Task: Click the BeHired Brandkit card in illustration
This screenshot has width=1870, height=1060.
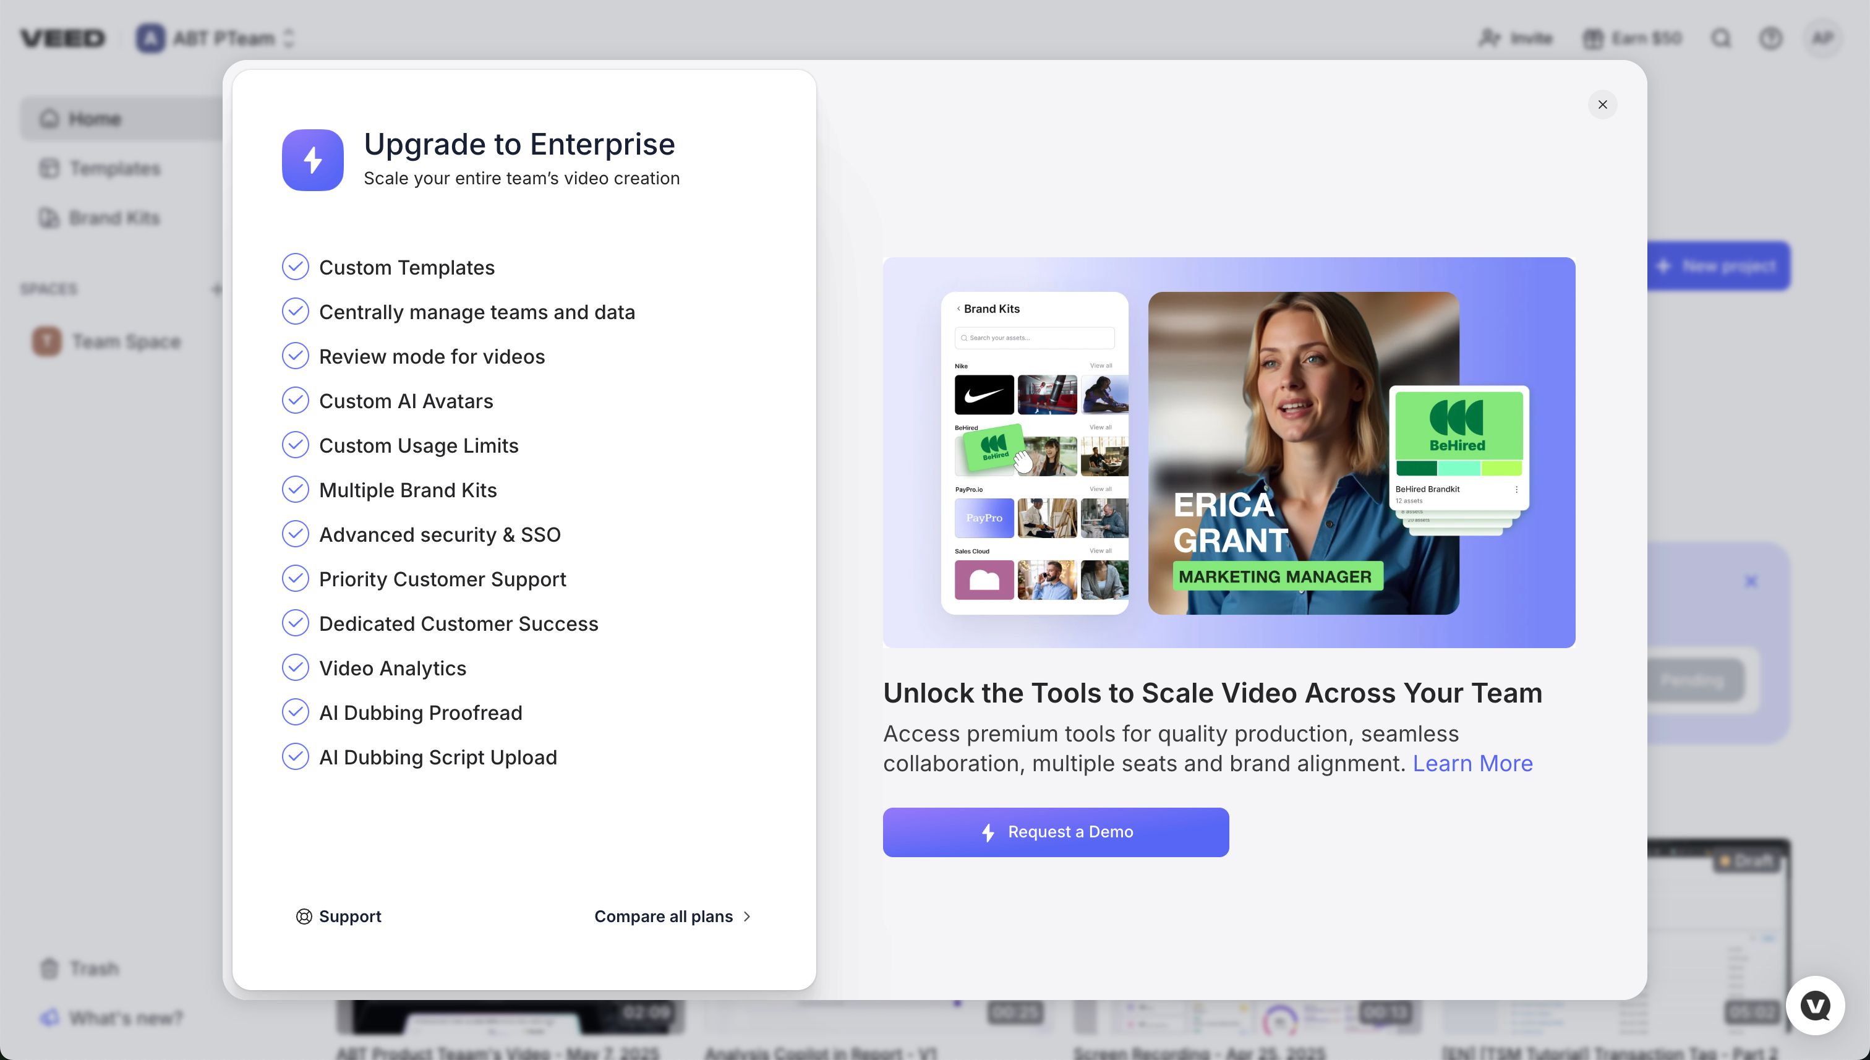Action: 1459,448
